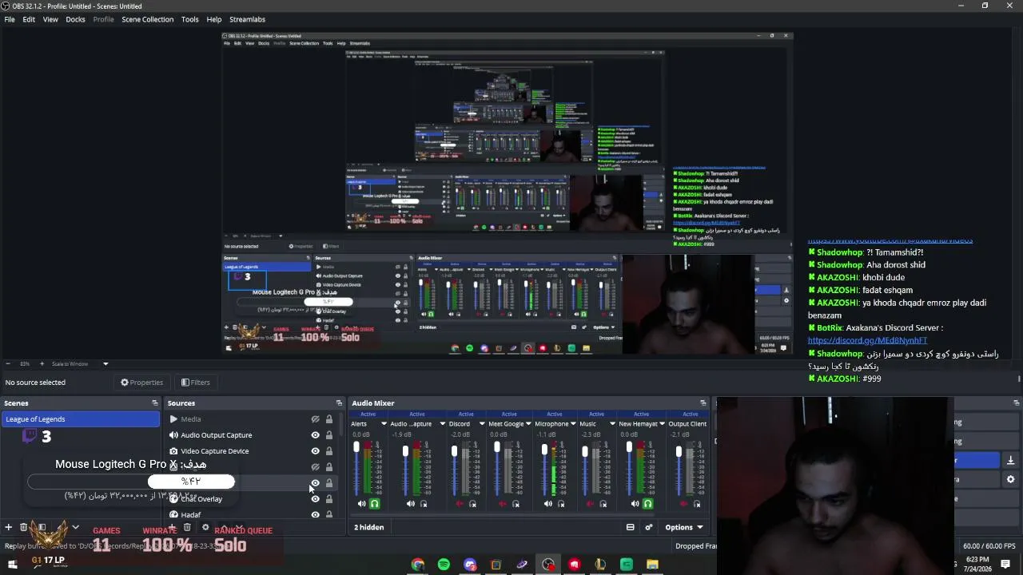Hide the Hadaf source
This screenshot has width=1023, height=575.
tap(315, 515)
